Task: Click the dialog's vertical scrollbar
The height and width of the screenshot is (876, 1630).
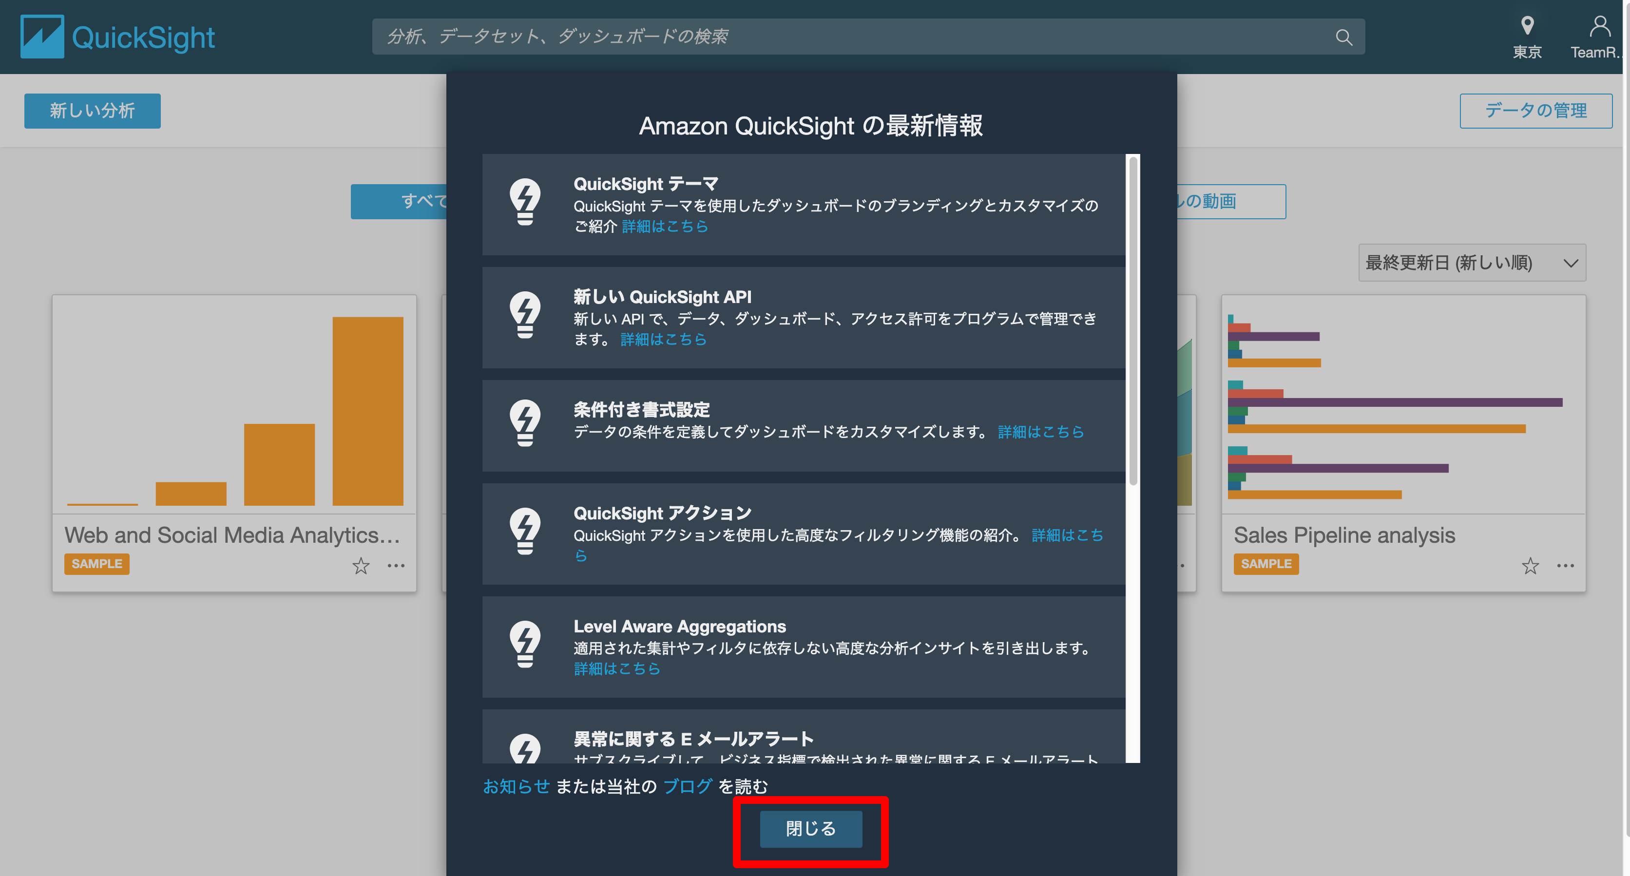Action: (1132, 321)
